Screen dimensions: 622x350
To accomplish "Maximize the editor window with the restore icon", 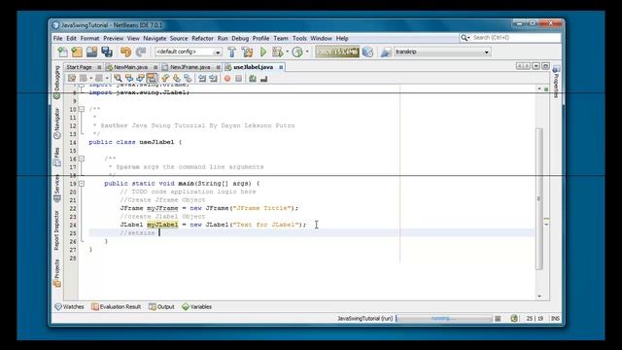I will tap(545, 66).
